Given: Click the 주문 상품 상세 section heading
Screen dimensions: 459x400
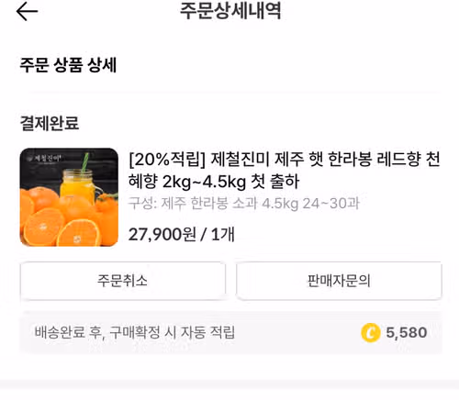Looking at the screenshot, I should pos(68,65).
